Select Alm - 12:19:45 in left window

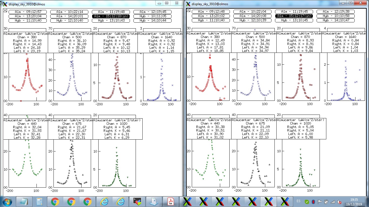click(x=153, y=12)
